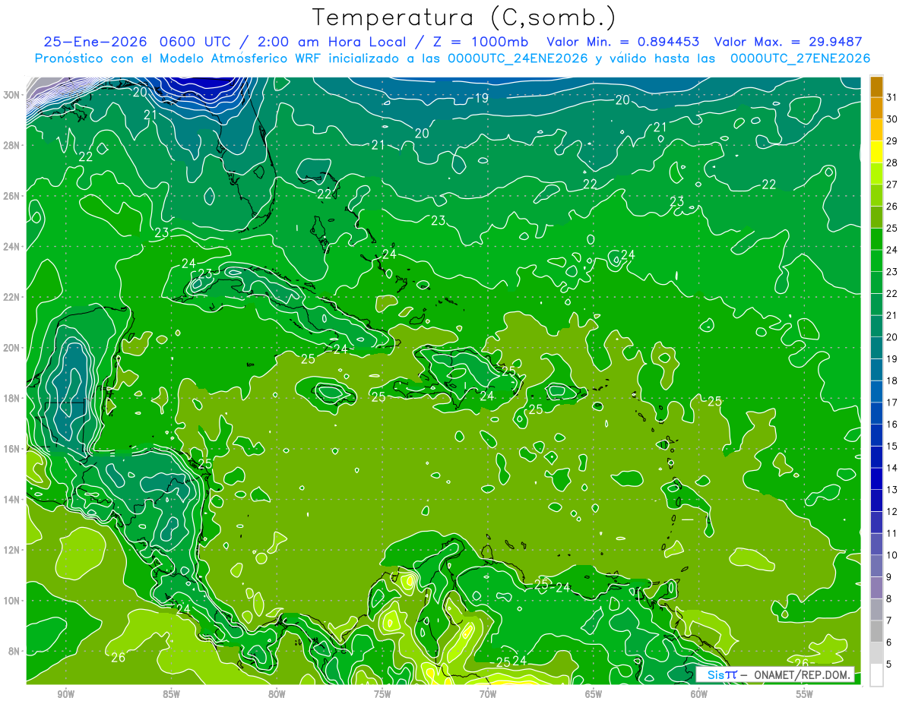Click the "Valor Min. = 0.894453" text
Image resolution: width=912 pixels, height=704 pixels.
(x=623, y=42)
